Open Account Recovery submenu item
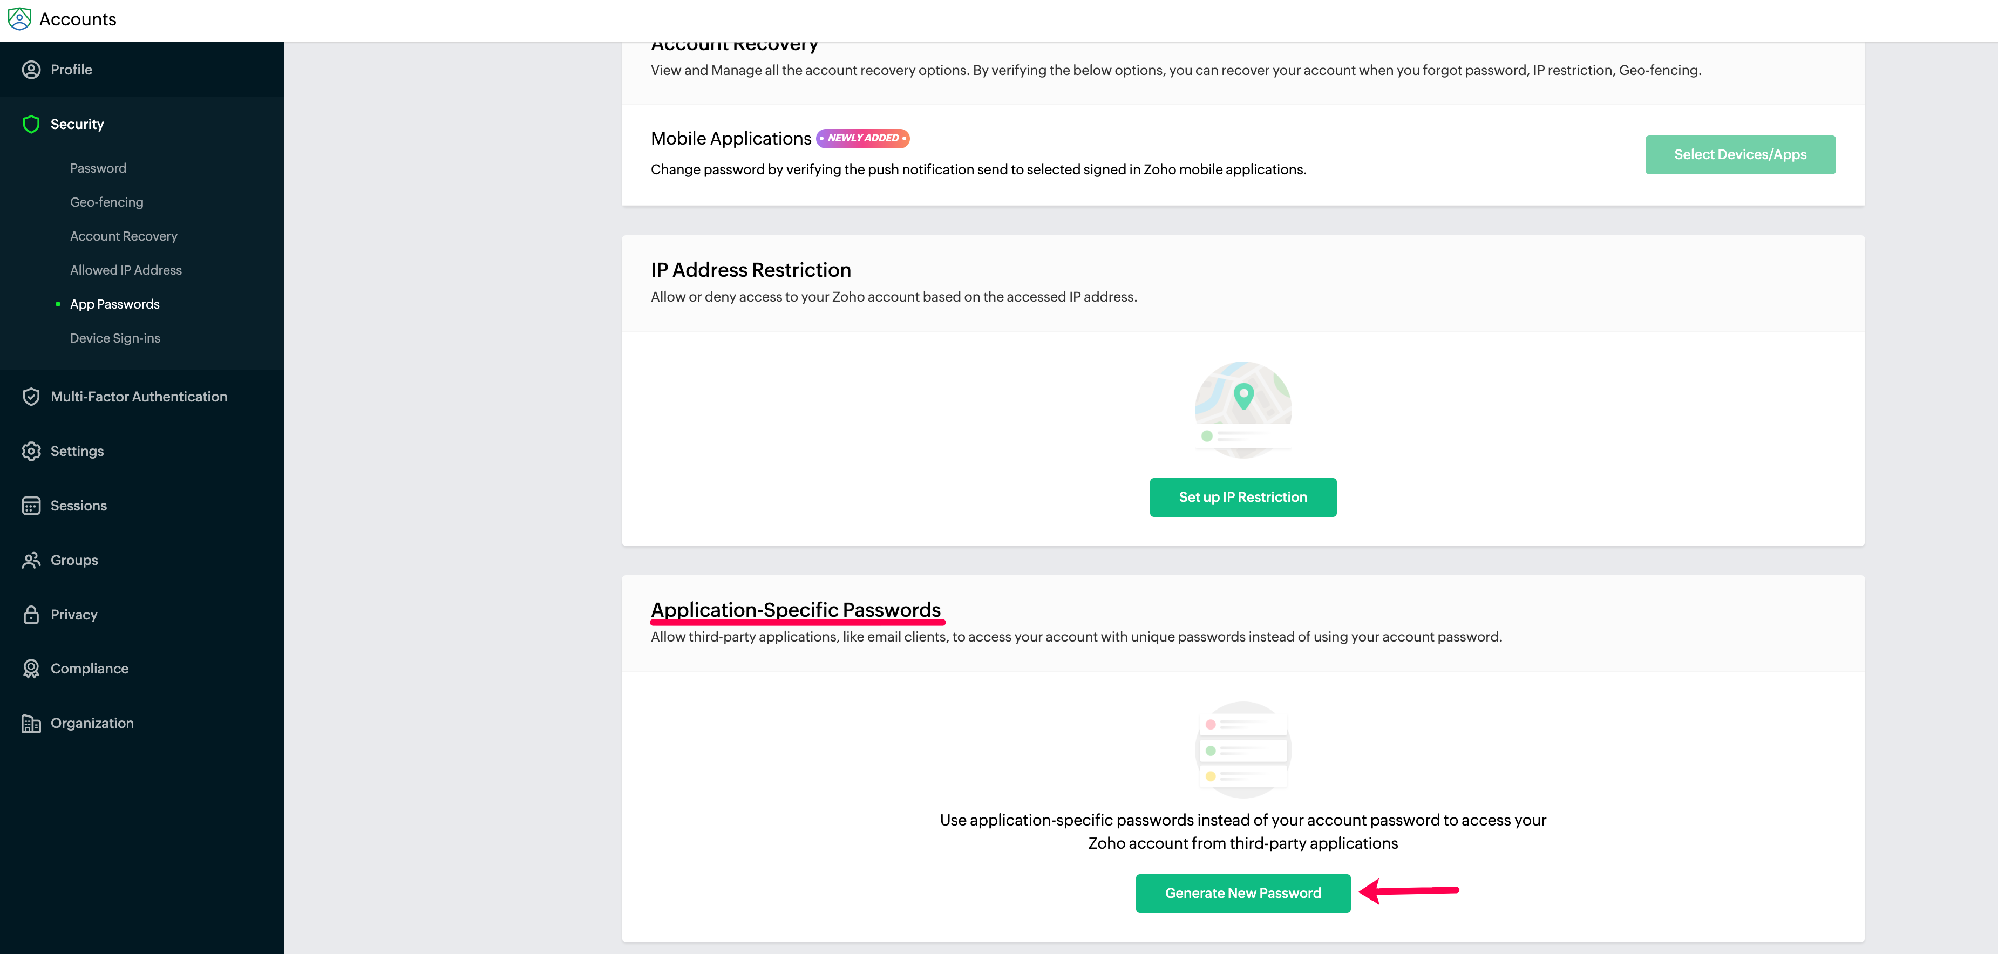The height and width of the screenshot is (954, 1998). (x=124, y=236)
